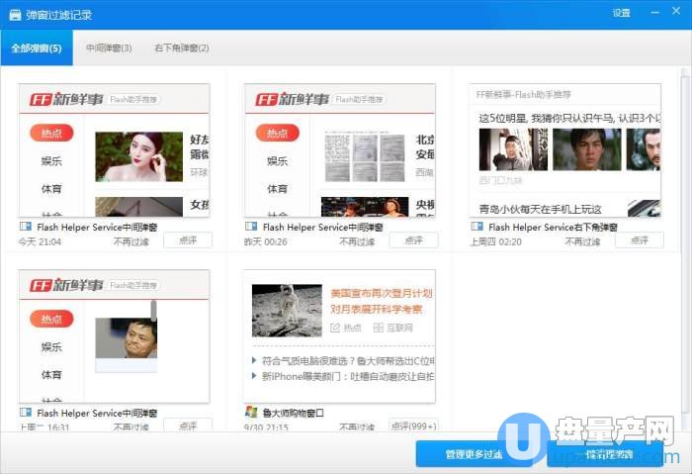
Task: Open the moon landing news popup thumbnail
Action: [340, 335]
